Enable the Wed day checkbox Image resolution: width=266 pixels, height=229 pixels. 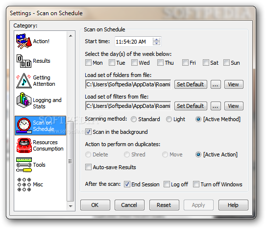(134, 63)
